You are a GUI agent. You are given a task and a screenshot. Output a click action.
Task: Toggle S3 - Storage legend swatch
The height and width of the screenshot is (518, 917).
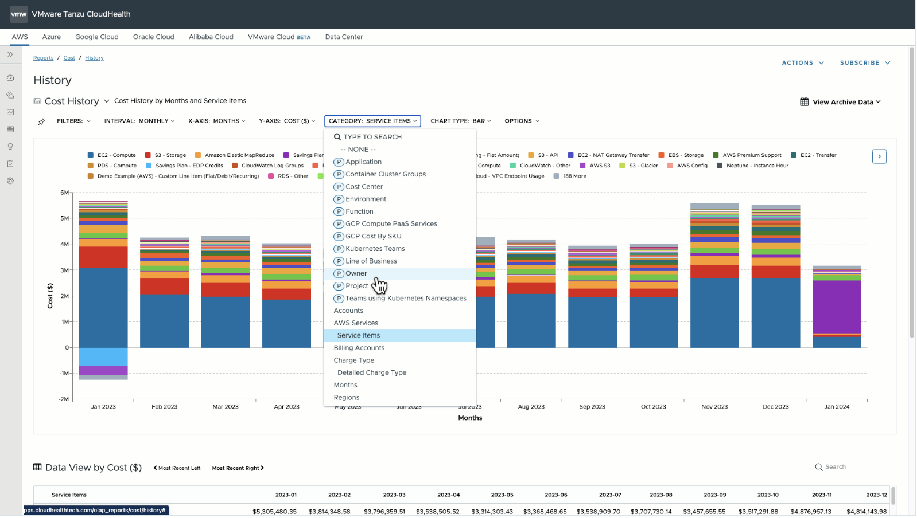click(148, 155)
